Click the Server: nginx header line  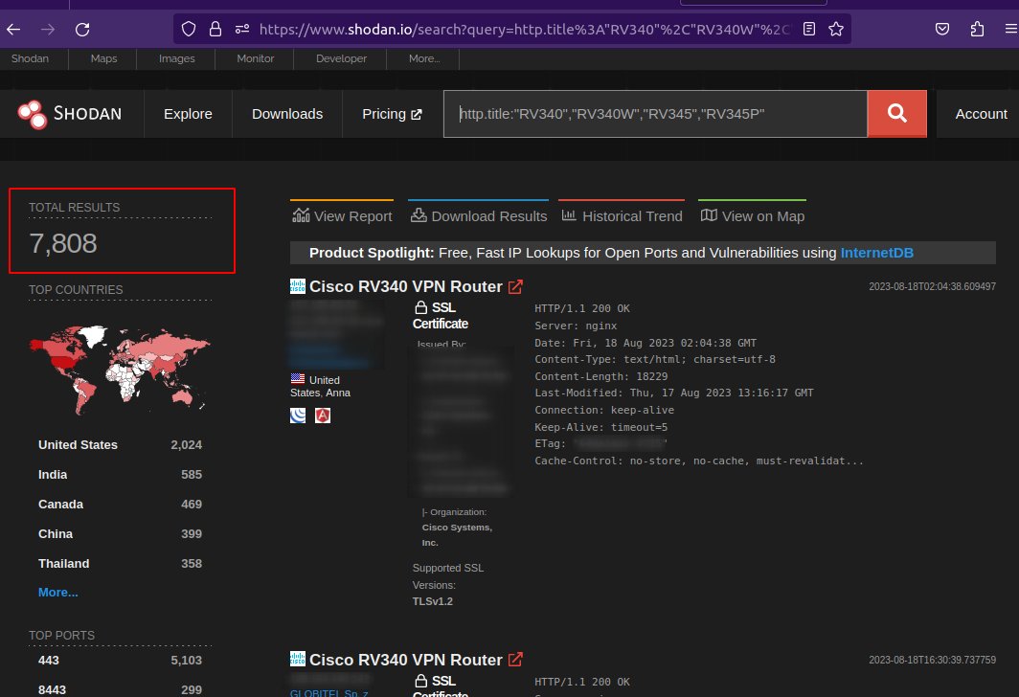click(x=576, y=326)
